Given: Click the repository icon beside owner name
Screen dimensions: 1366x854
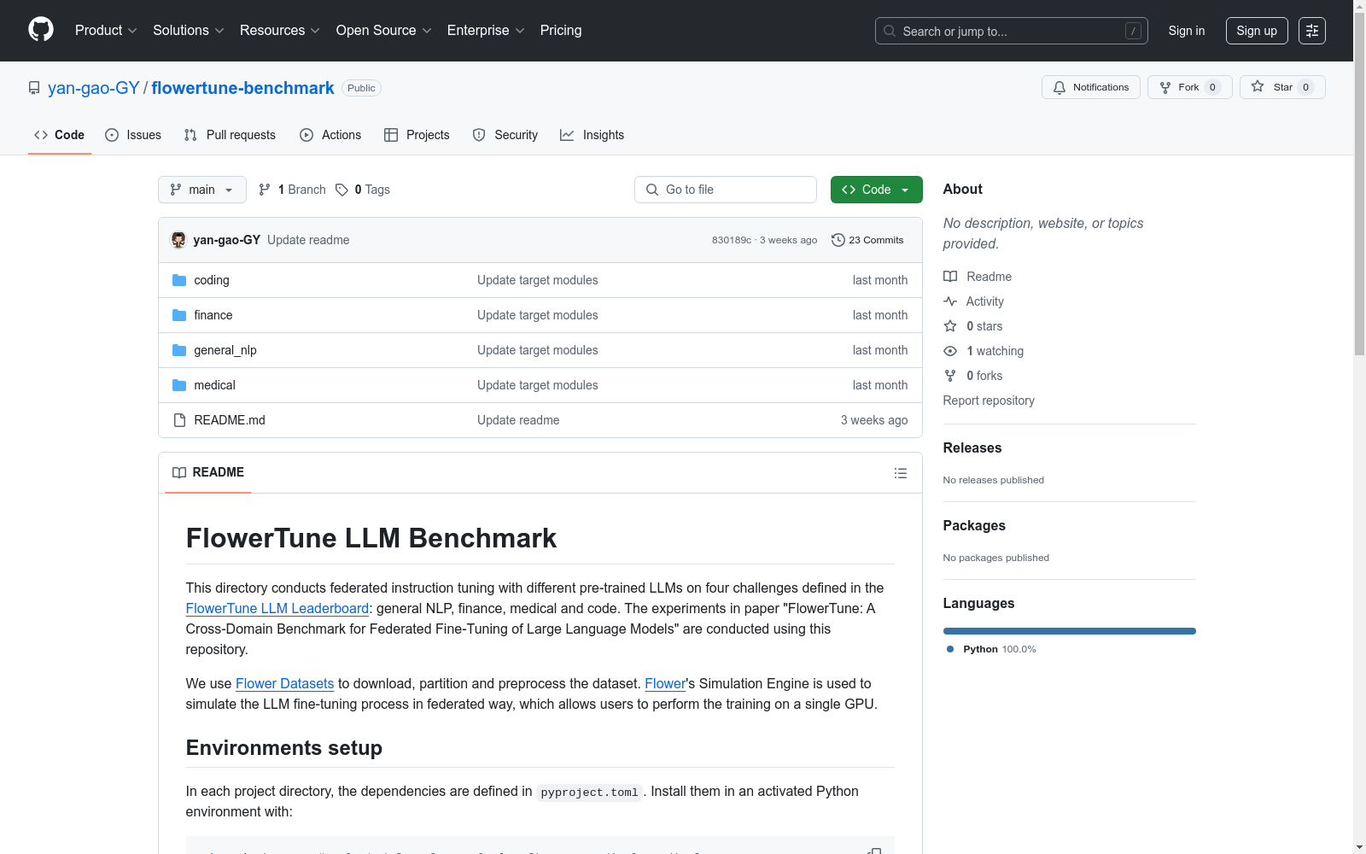Looking at the screenshot, I should [x=34, y=88].
